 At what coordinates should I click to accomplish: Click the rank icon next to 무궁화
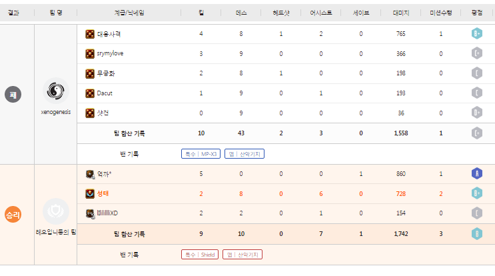point(90,73)
